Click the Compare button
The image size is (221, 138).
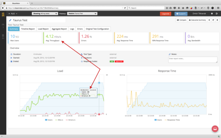(x=181, y=20)
